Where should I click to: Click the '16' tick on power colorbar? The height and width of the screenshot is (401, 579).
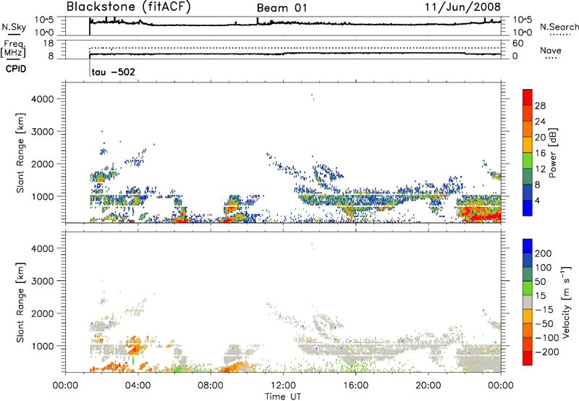click(540, 153)
